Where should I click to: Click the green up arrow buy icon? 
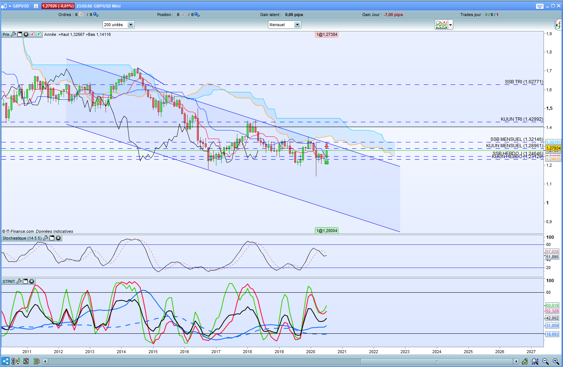[39, 34]
